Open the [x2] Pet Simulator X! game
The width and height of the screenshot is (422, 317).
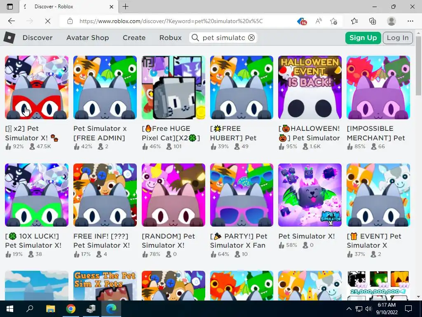[37, 88]
